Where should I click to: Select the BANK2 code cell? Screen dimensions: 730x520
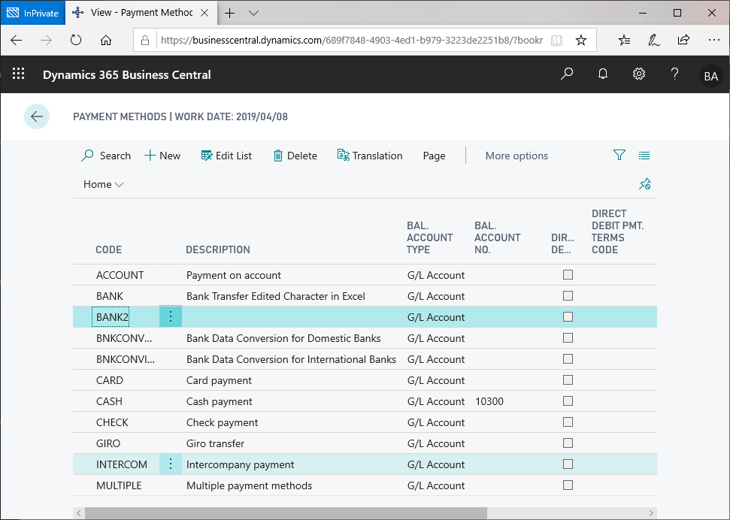pyautogui.click(x=111, y=317)
